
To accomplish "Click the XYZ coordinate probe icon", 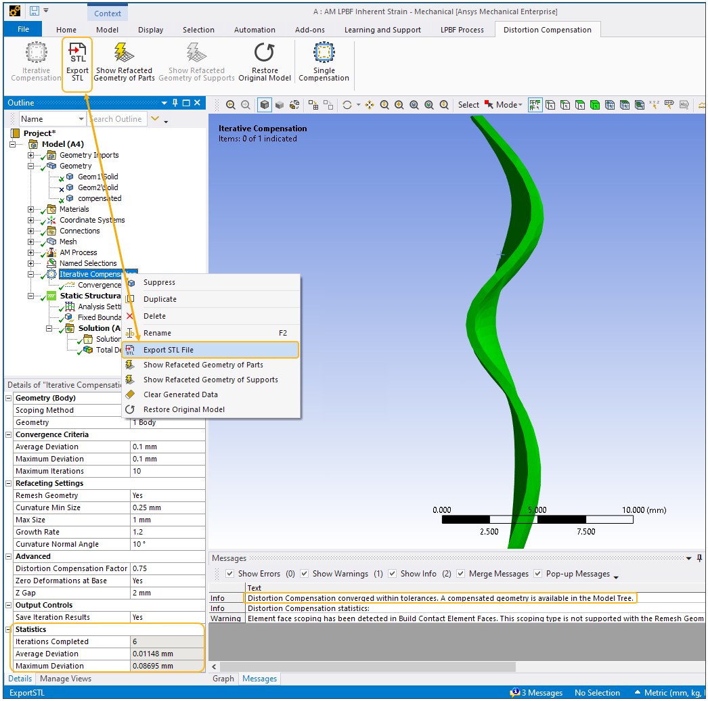I will pos(654,105).
